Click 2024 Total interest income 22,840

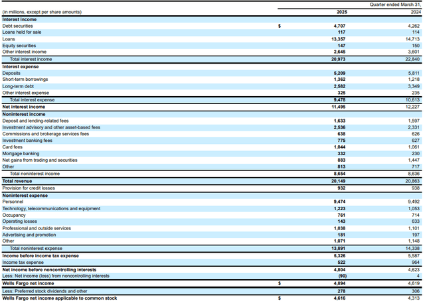click(x=412, y=59)
